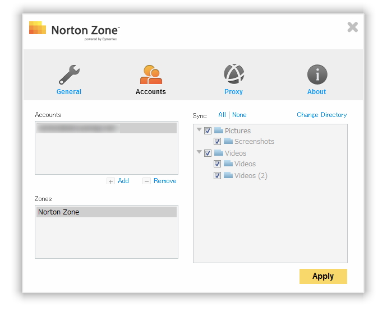Image resolution: width=387 pixels, height=336 pixels.
Task: Close the Norton Zone settings window
Action: click(353, 27)
